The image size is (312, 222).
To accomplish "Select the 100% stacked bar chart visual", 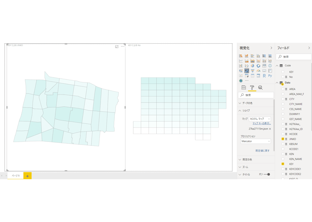I will click(264, 56).
